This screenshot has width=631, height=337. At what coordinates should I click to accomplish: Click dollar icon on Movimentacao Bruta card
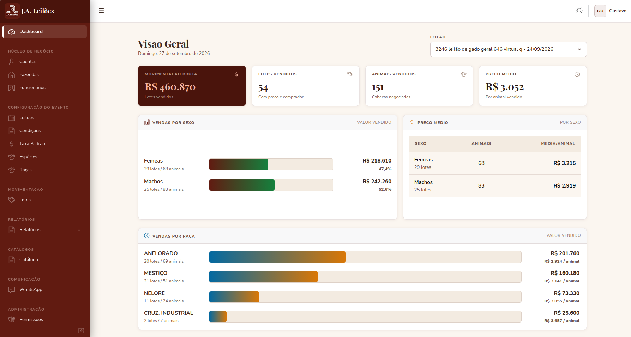coord(236,74)
